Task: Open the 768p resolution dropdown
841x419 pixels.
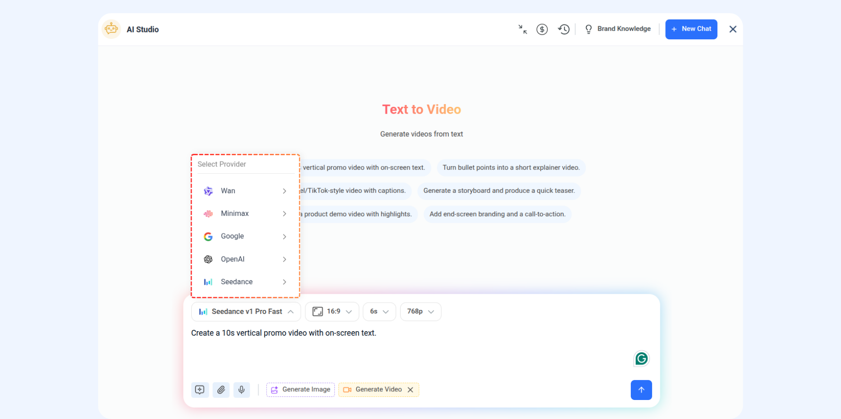Action: [420, 312]
